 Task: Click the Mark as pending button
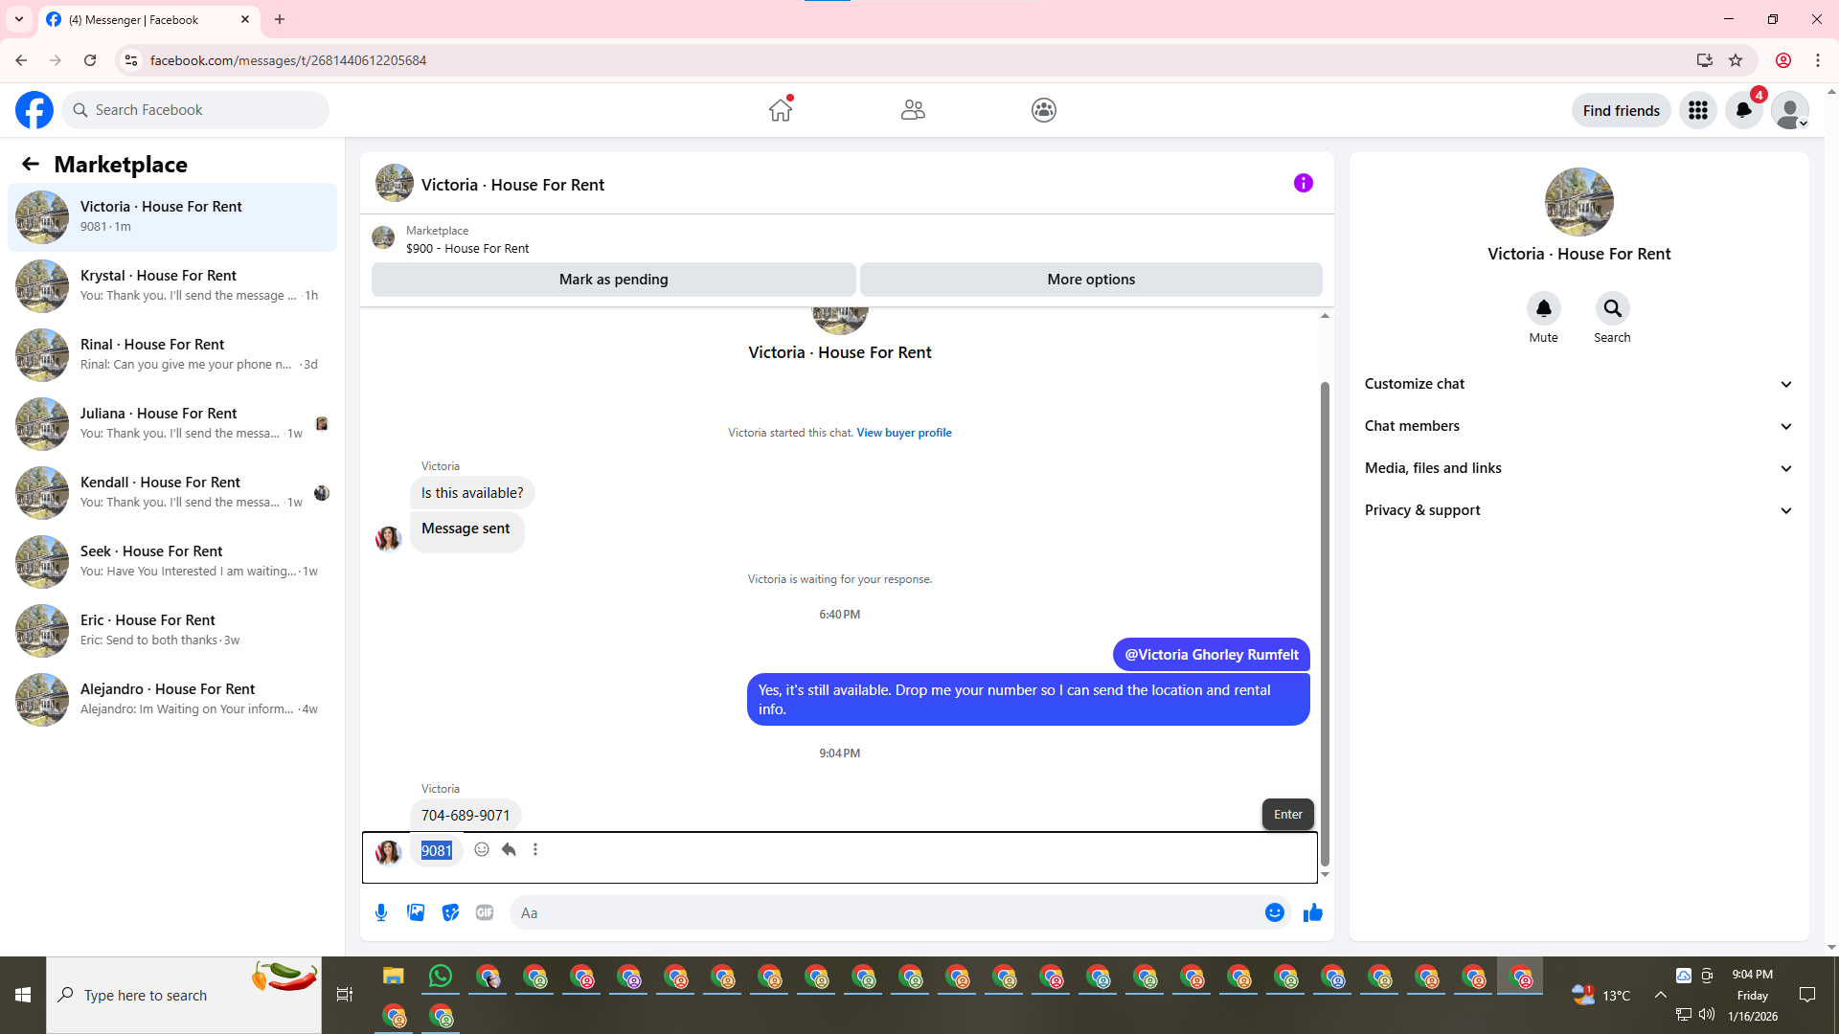click(x=613, y=280)
